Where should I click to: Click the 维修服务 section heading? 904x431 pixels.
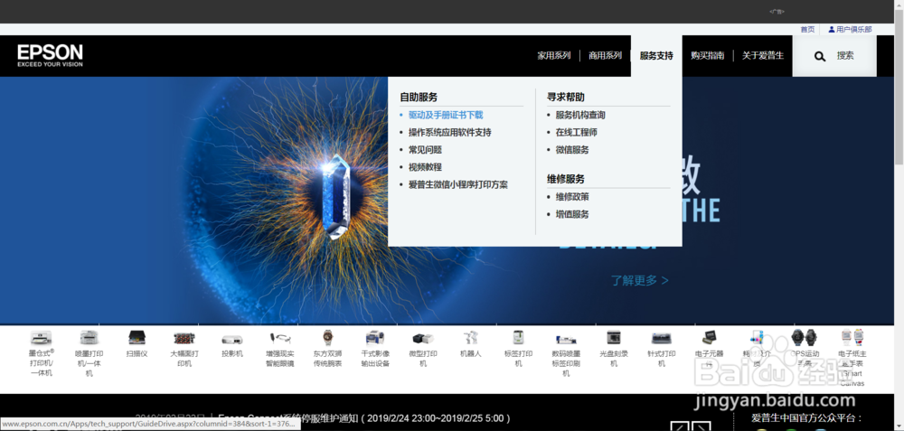tap(566, 179)
